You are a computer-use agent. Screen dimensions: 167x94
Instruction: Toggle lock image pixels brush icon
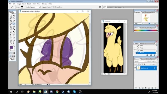141,64
